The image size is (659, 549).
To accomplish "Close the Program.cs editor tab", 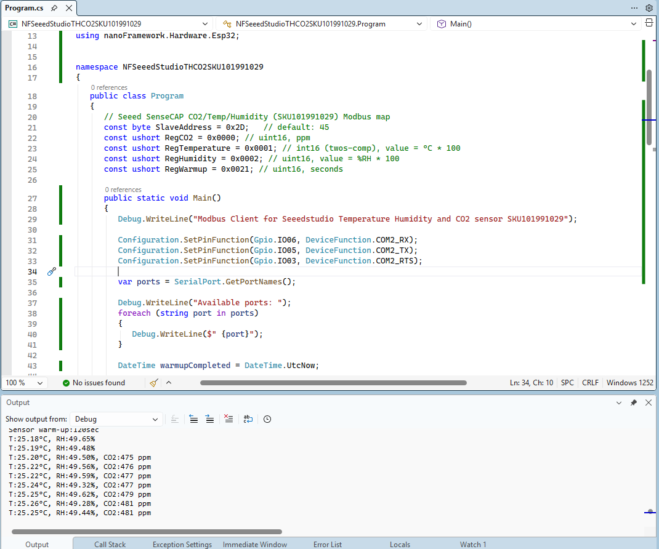I will (68, 8).
